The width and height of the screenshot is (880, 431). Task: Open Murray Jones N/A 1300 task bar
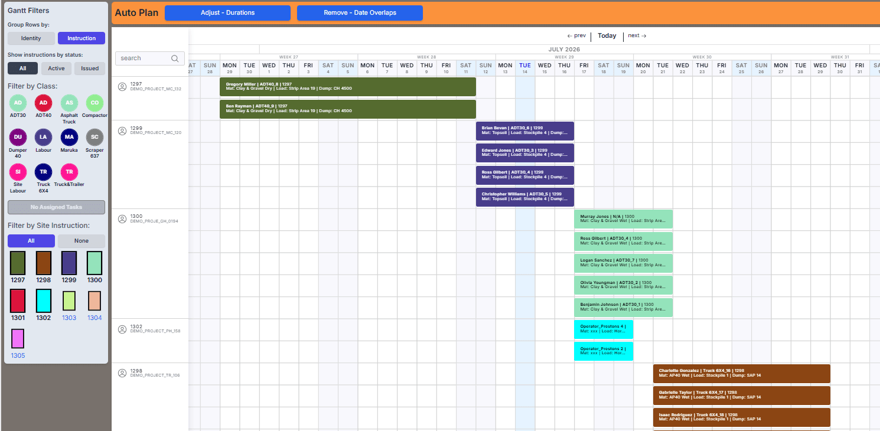pos(624,219)
